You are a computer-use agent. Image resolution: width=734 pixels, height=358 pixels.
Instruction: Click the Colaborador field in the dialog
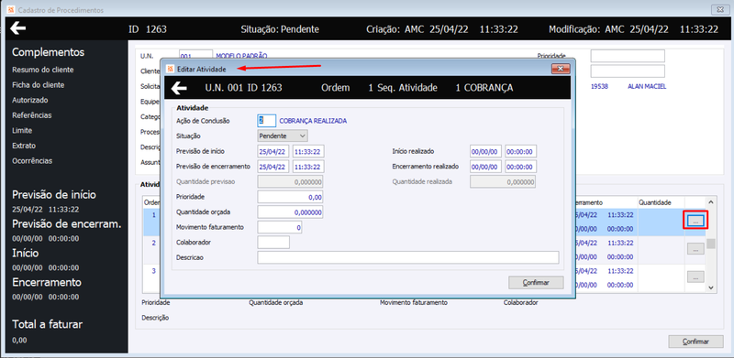(x=273, y=242)
